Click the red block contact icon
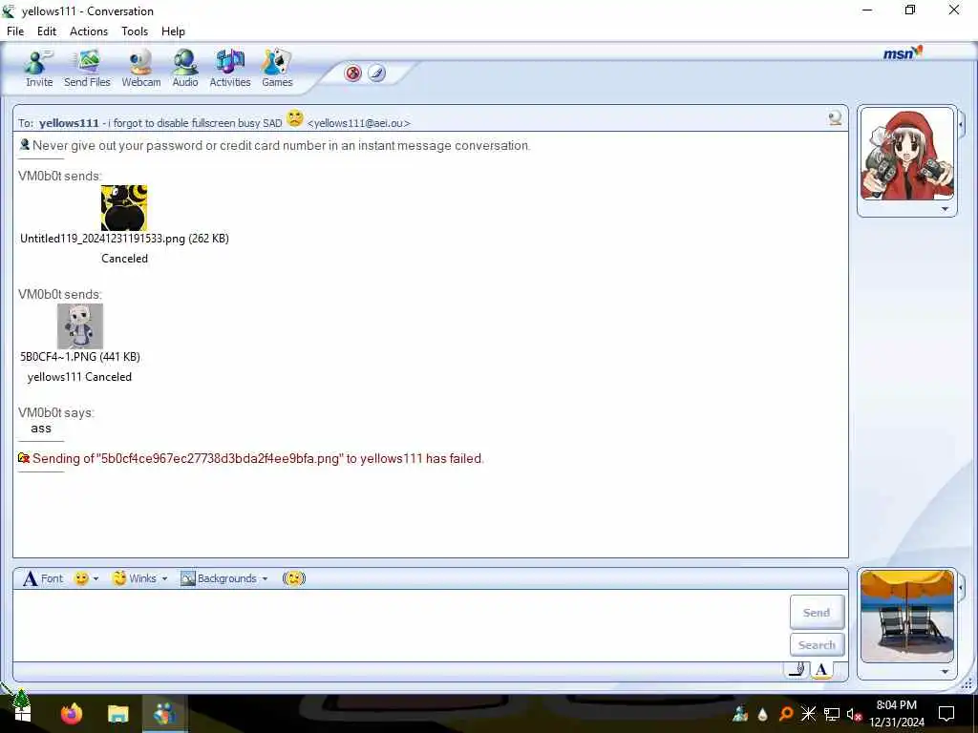The height and width of the screenshot is (733, 978). click(x=353, y=73)
